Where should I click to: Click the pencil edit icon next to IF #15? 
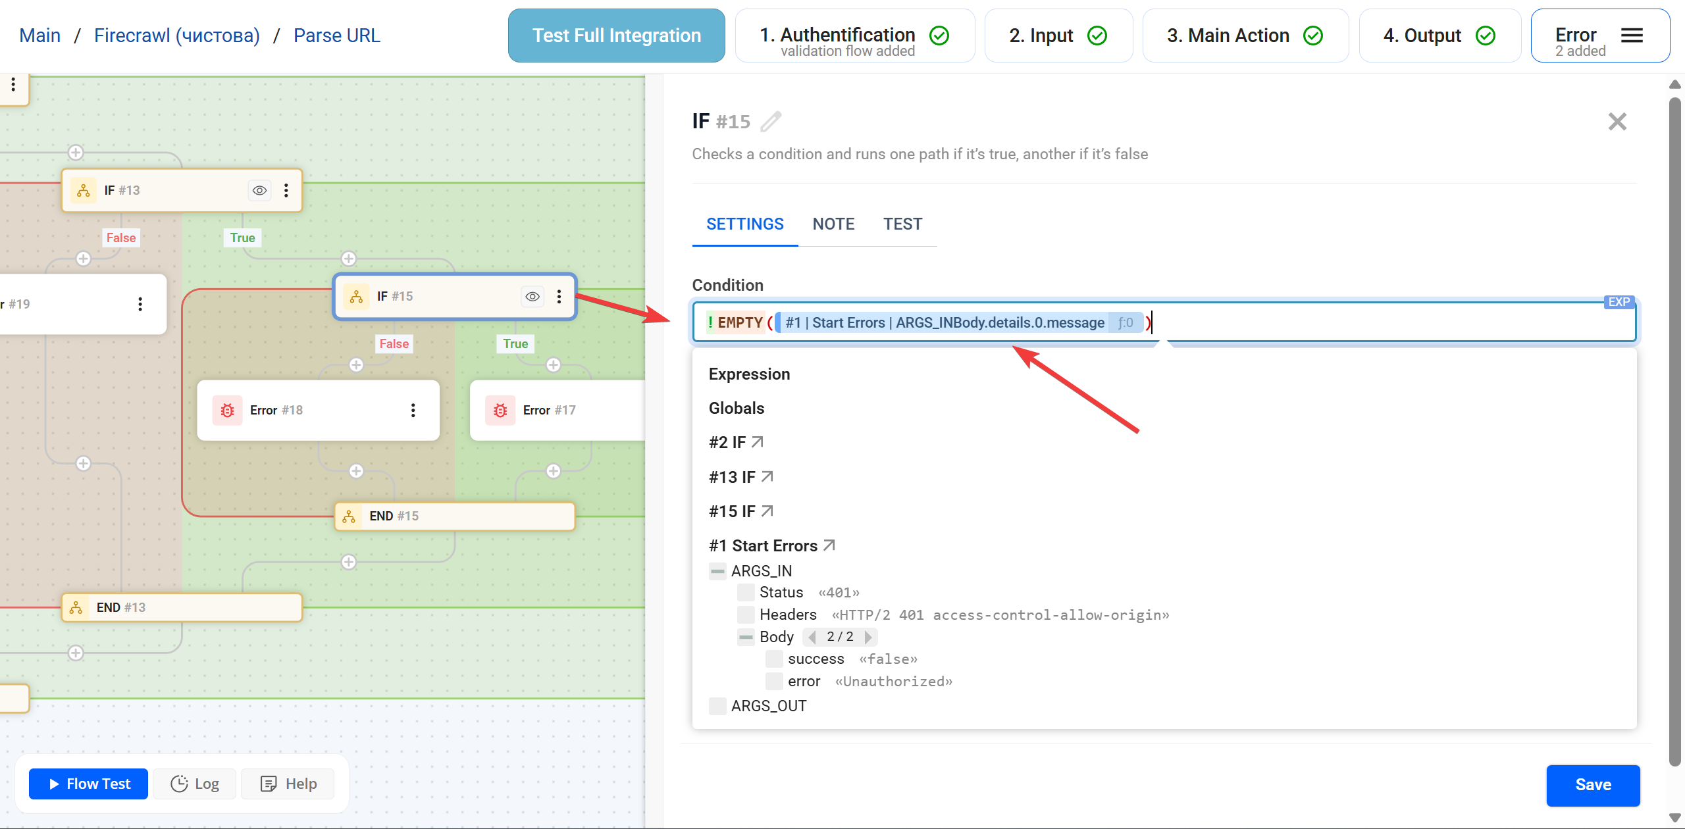(771, 122)
